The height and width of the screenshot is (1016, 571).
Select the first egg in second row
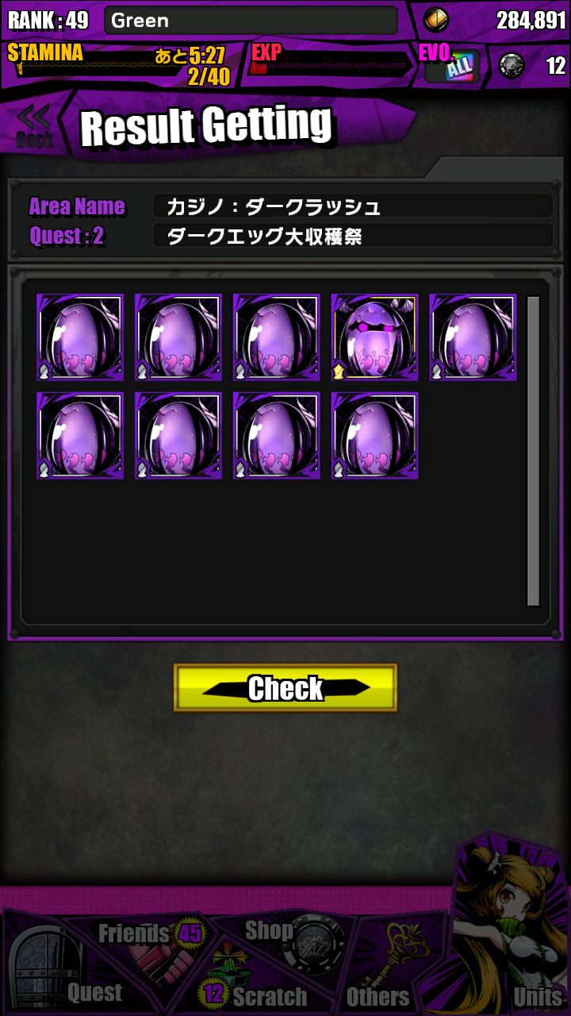point(80,436)
